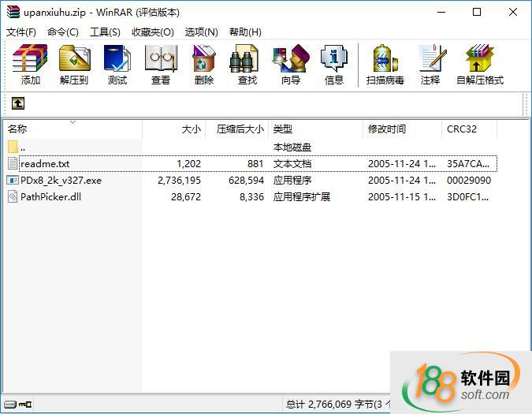Open the 注释 (Comment) tool

pos(430,65)
